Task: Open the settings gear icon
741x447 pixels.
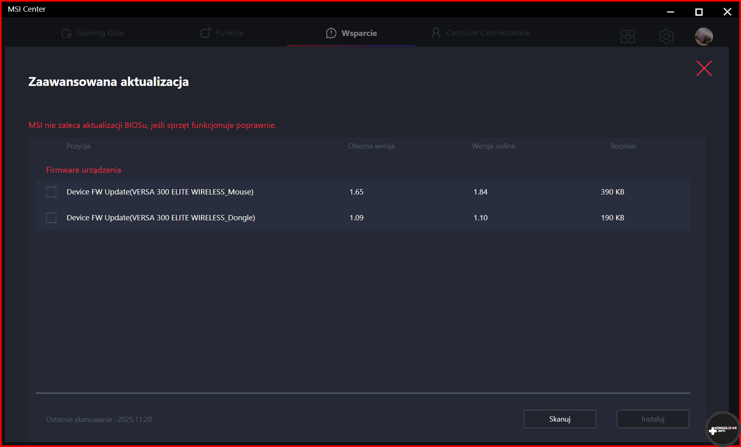Action: 666,36
